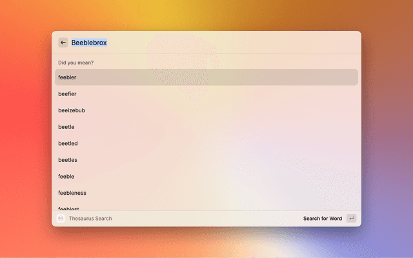This screenshot has height=258, width=413.
Task: Click the 'Thesaurus Search' footer label
Action: point(90,219)
